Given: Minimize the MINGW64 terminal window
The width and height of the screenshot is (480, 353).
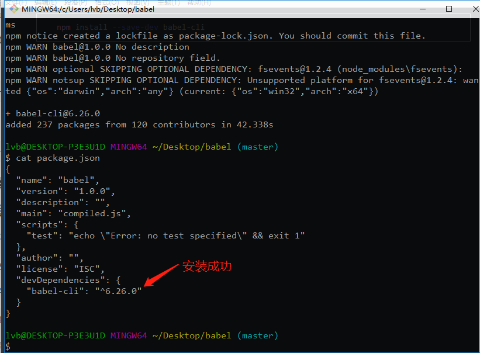Looking at the screenshot, I should tap(423, 9).
